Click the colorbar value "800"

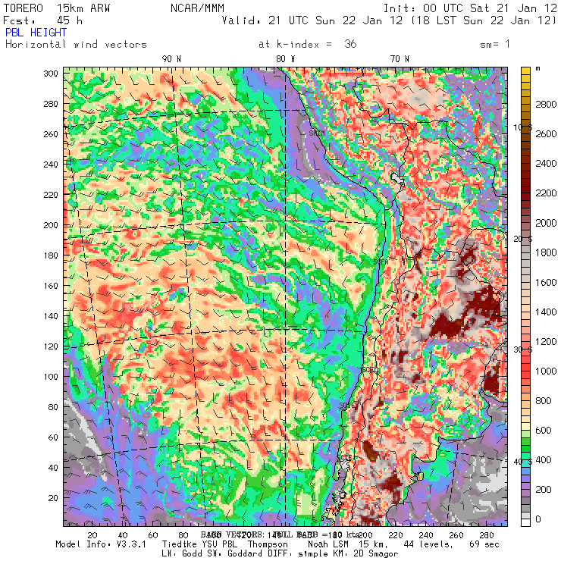pyautogui.click(x=544, y=401)
